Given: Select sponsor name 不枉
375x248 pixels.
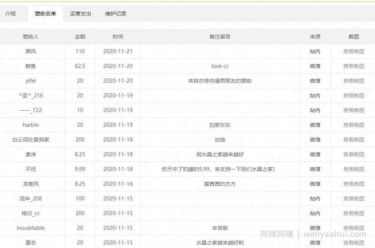Looking at the screenshot, I should pos(31,169).
